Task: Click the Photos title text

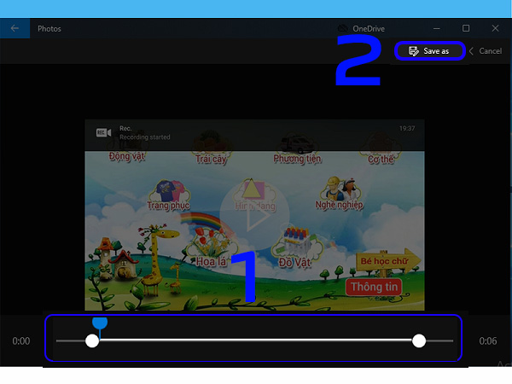Action: [x=49, y=29]
